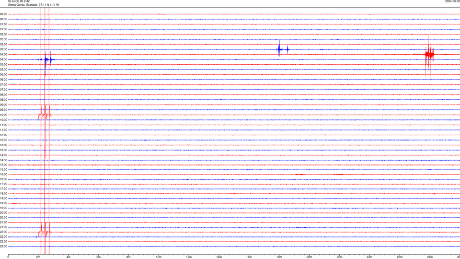Click the 16m tick label on time axis
The height and width of the screenshot is (259, 460).
249,257
